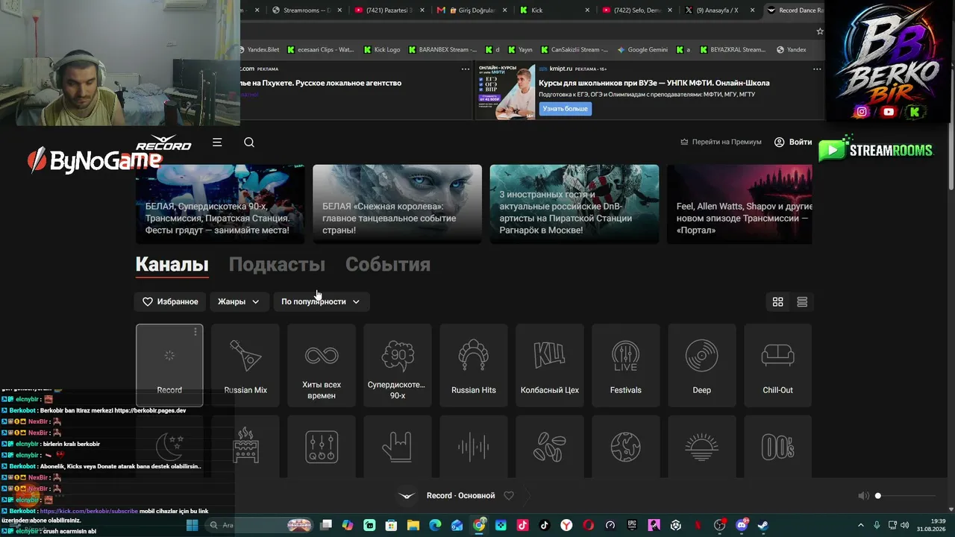Select the Супердискотека 90-х channel

(x=398, y=365)
